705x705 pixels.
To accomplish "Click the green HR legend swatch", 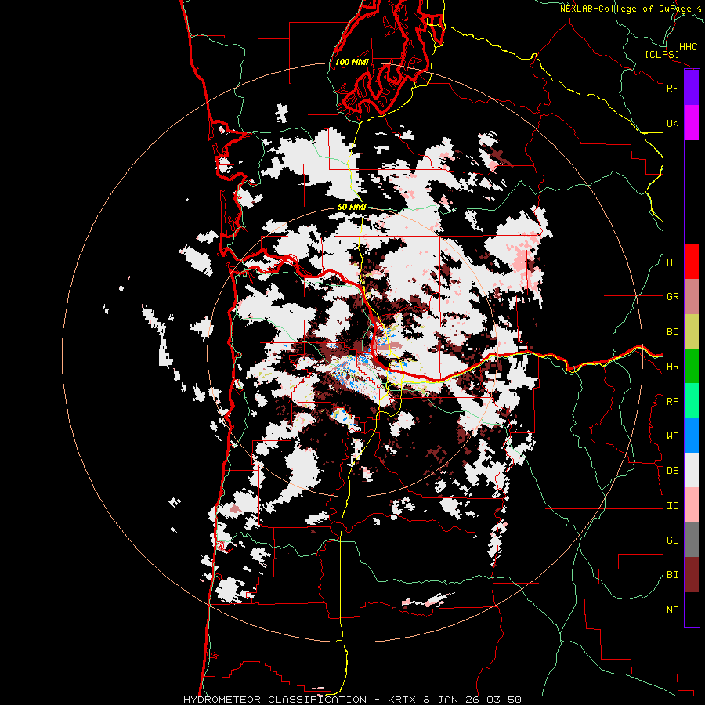I will coord(692,367).
